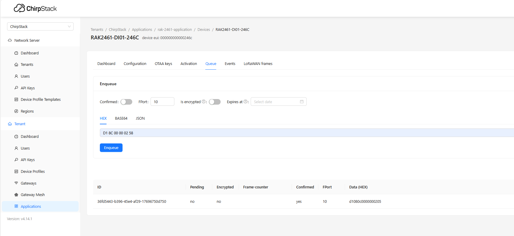Click the HEX payload input field
This screenshot has width=514, height=236.
coord(307,133)
